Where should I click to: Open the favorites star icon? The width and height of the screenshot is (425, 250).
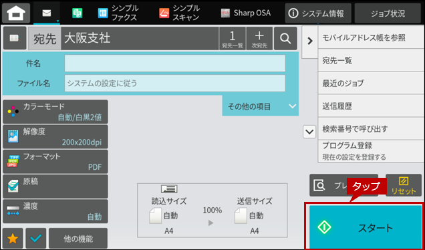pos(13,239)
